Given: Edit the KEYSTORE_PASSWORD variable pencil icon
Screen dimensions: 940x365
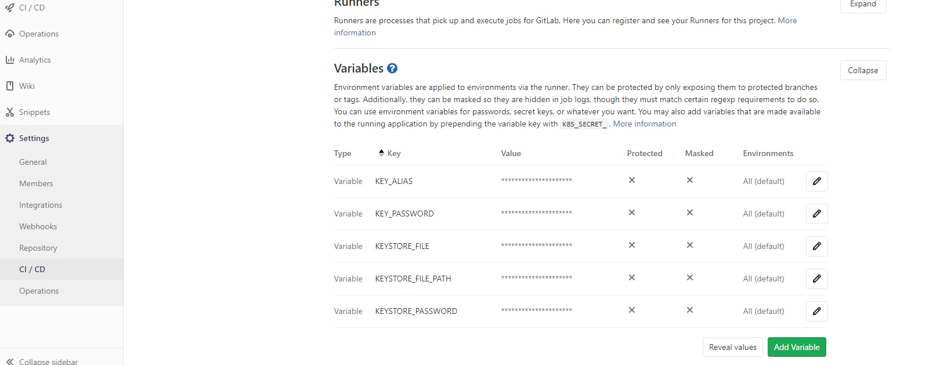Looking at the screenshot, I should [x=816, y=311].
